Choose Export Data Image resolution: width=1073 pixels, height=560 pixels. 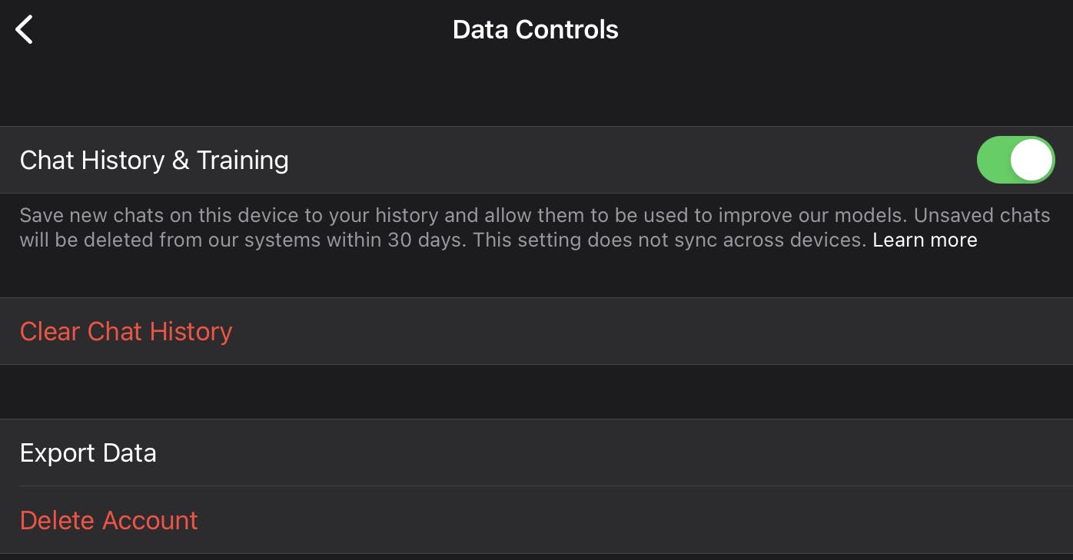[88, 452]
